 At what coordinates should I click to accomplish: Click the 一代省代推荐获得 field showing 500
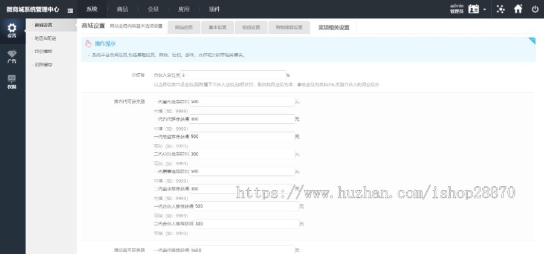pyautogui.click(x=242, y=102)
